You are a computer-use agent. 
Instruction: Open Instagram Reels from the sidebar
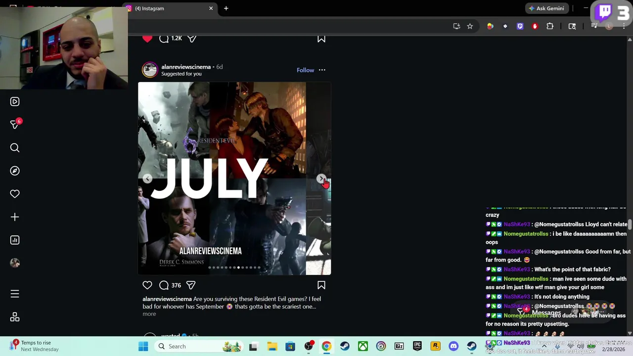15,101
